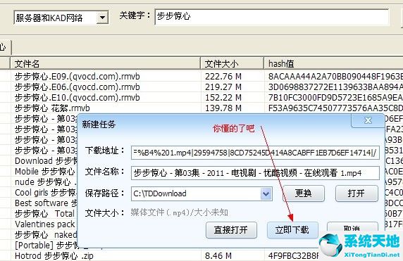Image resolution: width=403 pixels, height=261 pixels.
Task: Sort by the 文件大小 column header
Action: pyautogui.click(x=232, y=63)
